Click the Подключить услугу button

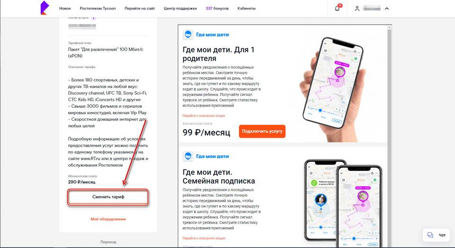tap(262, 131)
